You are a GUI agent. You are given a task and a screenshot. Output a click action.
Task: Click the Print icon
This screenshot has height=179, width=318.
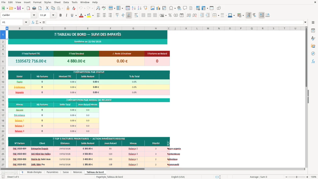click(x=34, y=8)
